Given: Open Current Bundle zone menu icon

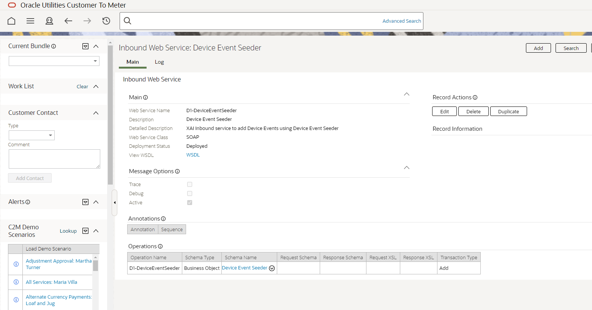Looking at the screenshot, I should click(85, 46).
